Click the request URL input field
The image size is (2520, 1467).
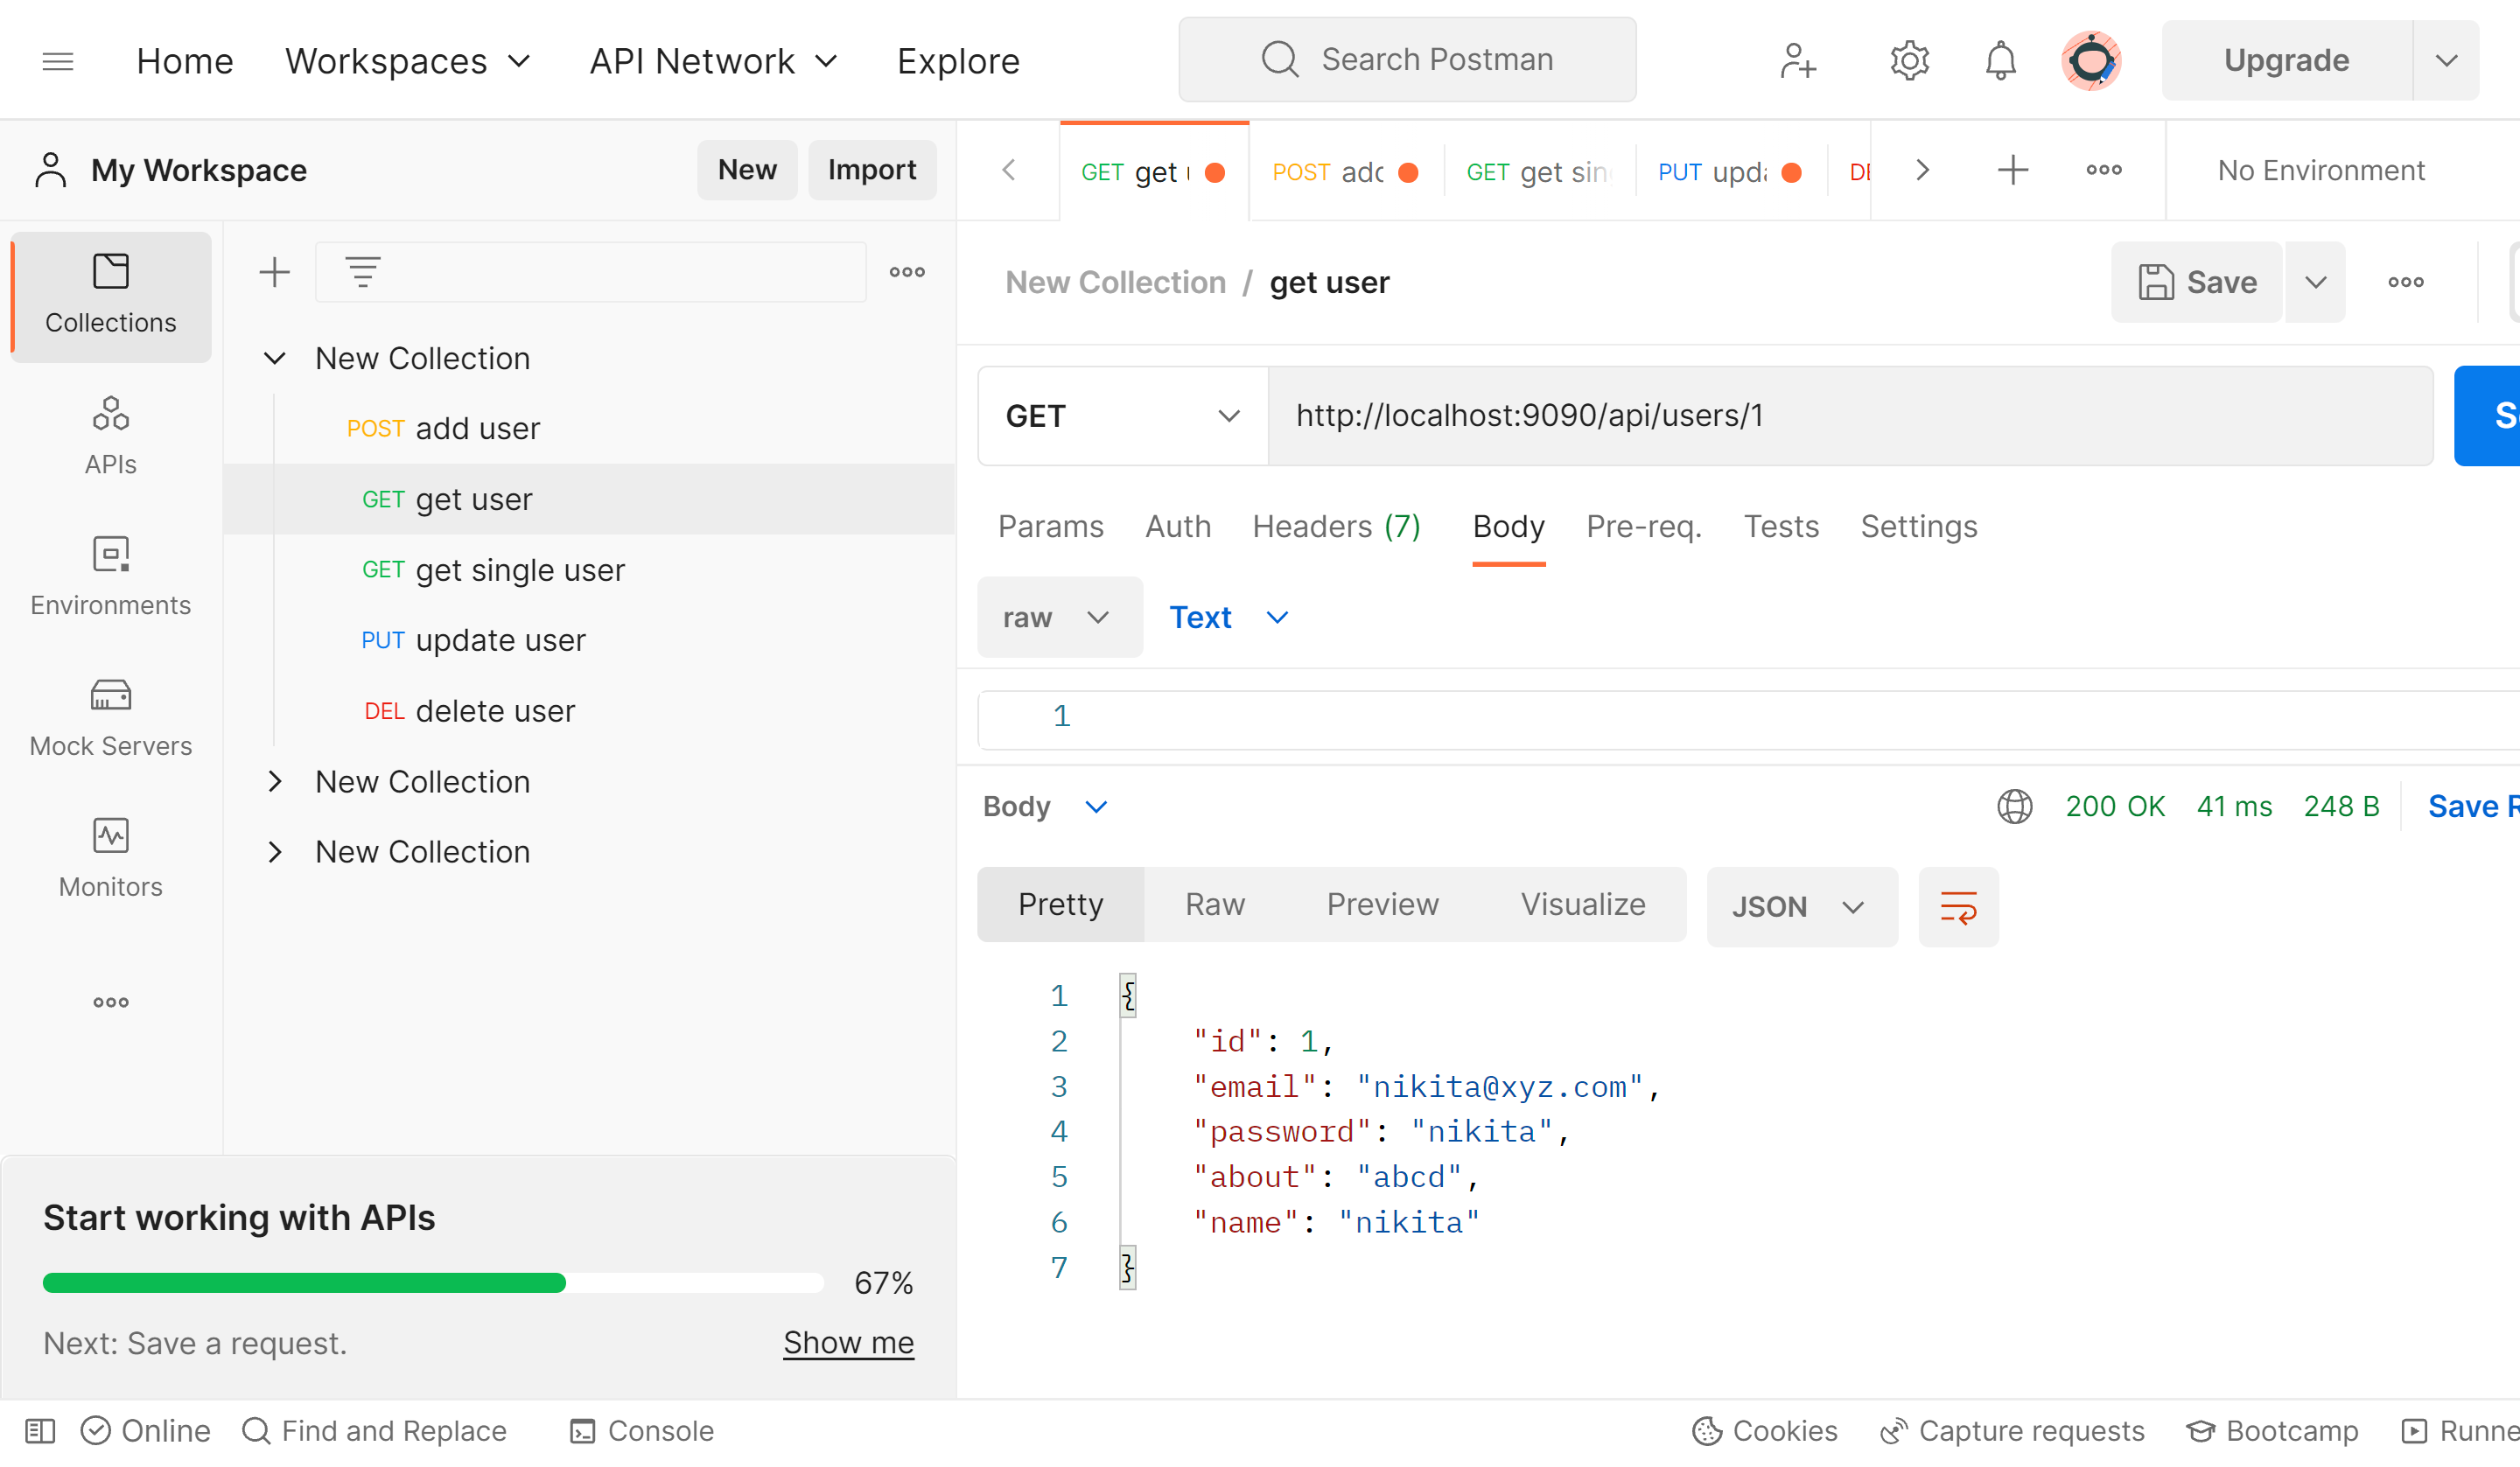pyautogui.click(x=1700, y=415)
